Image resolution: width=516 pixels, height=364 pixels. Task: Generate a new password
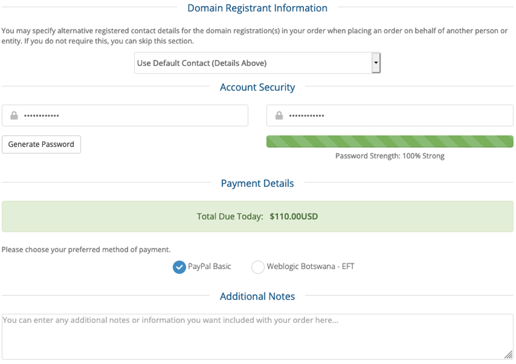click(x=41, y=144)
